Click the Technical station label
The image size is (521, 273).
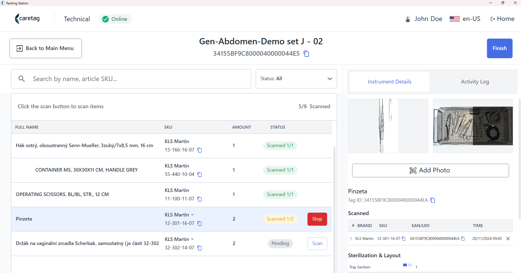[77, 19]
